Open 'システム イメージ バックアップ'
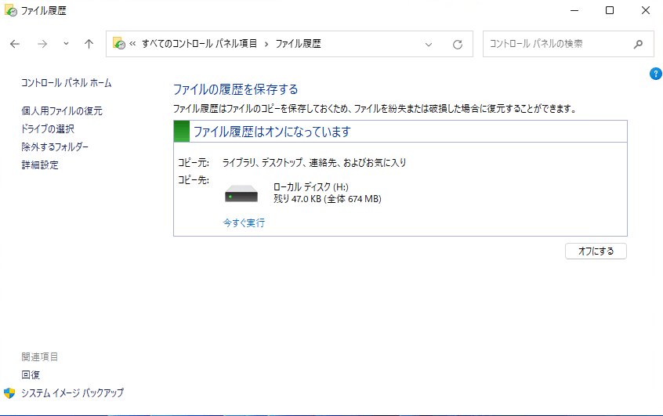This screenshot has width=663, height=416. coord(72,392)
